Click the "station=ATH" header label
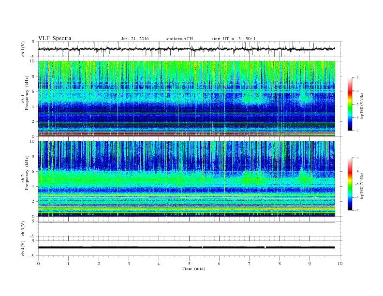383x296 pixels. [179, 39]
